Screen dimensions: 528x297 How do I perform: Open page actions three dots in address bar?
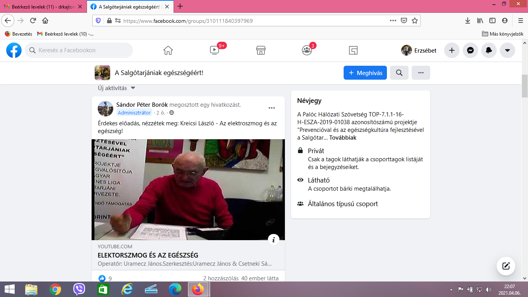[x=393, y=20]
